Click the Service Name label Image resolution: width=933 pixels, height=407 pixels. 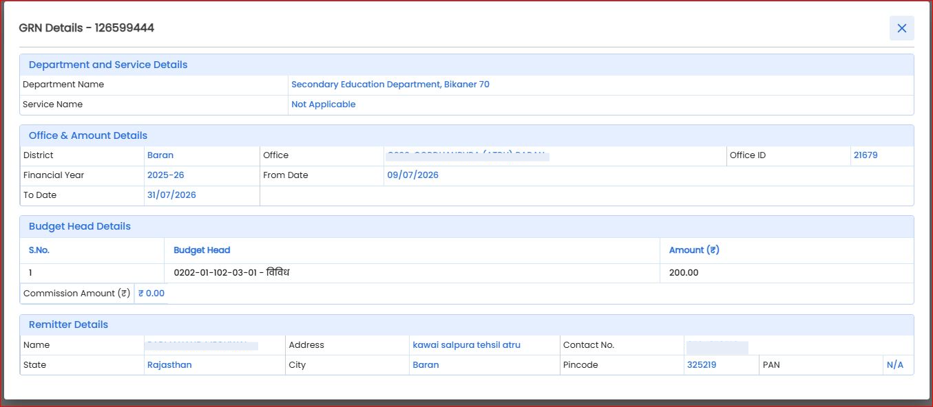[52, 104]
